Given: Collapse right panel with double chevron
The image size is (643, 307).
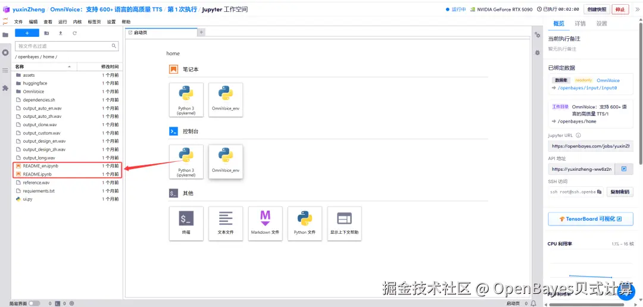Looking at the screenshot, I should point(637,10).
